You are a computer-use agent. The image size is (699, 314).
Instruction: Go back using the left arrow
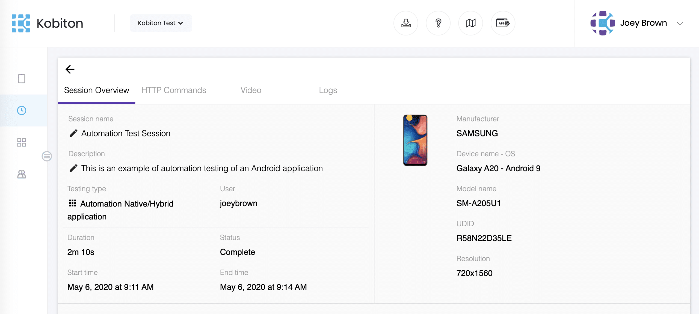70,69
